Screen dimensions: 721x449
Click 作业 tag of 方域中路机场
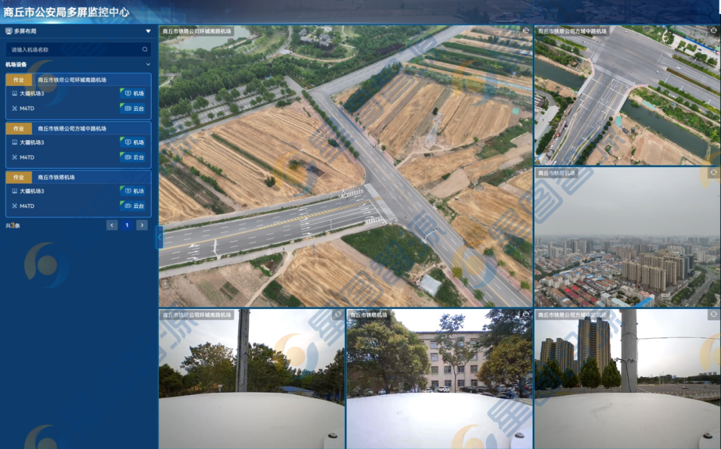[x=19, y=128]
